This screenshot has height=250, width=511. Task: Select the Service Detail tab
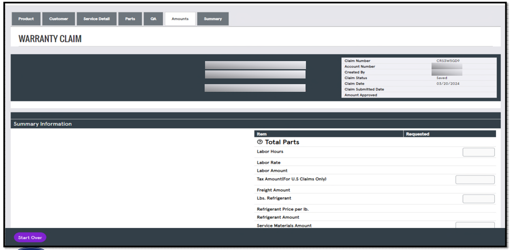click(96, 18)
